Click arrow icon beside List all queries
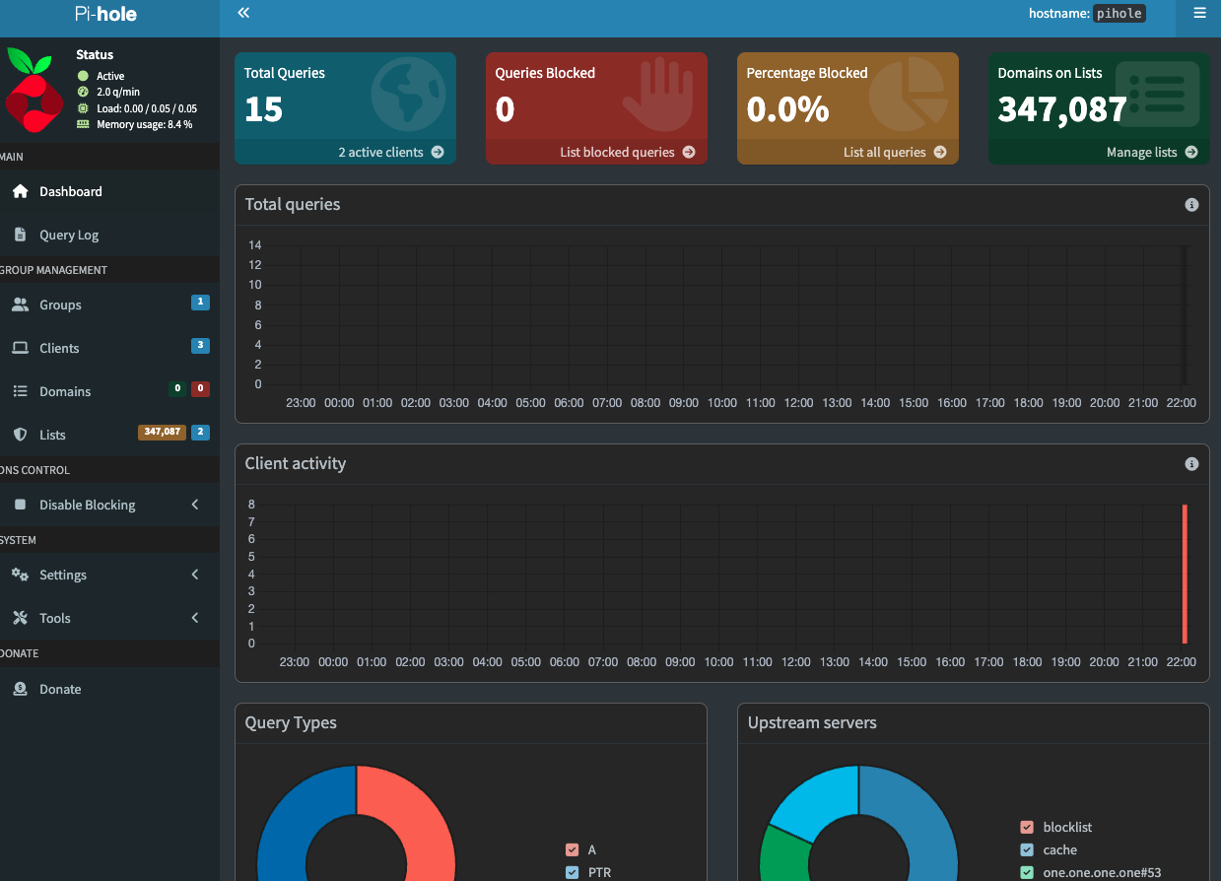1221x881 pixels. [940, 152]
